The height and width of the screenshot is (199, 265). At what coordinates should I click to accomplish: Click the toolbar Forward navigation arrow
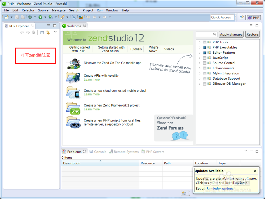point(105,17)
